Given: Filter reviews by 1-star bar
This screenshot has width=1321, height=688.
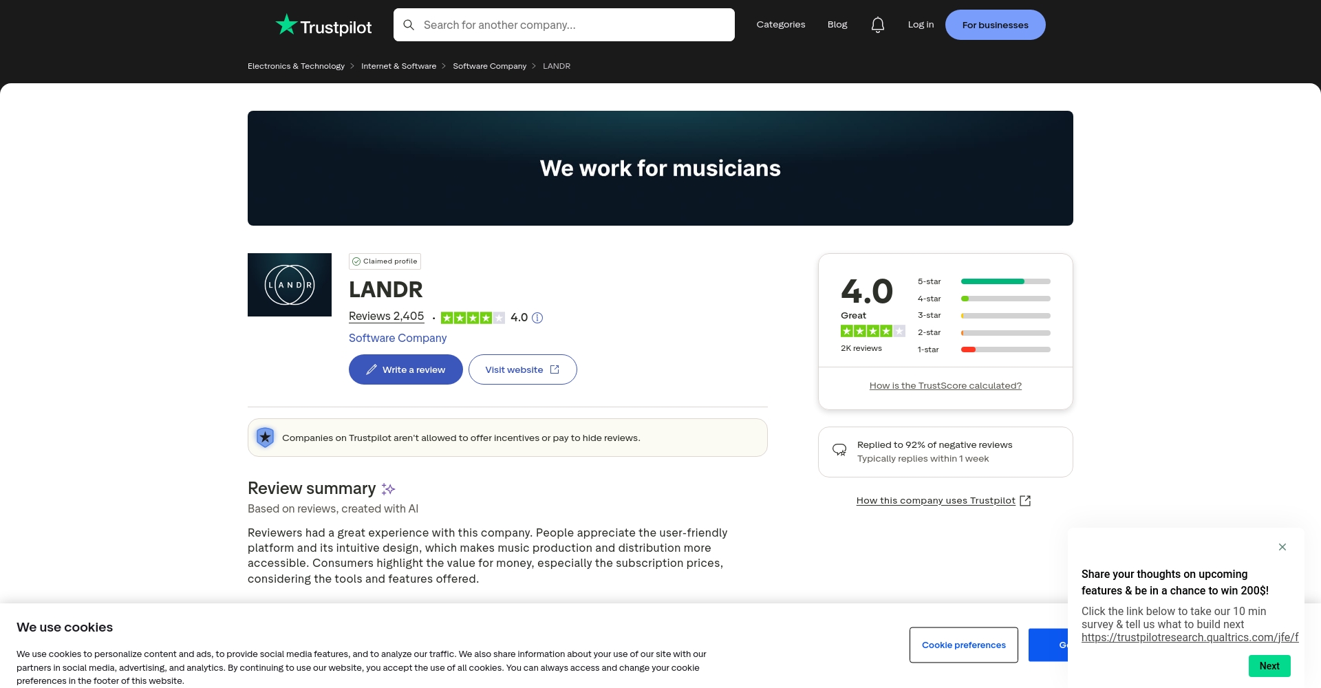Looking at the screenshot, I should coord(1005,350).
